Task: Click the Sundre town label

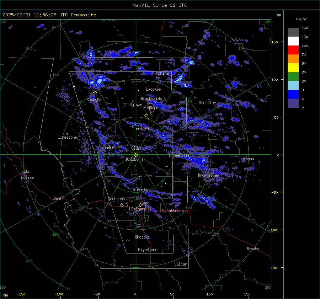Action: (x=108, y=148)
